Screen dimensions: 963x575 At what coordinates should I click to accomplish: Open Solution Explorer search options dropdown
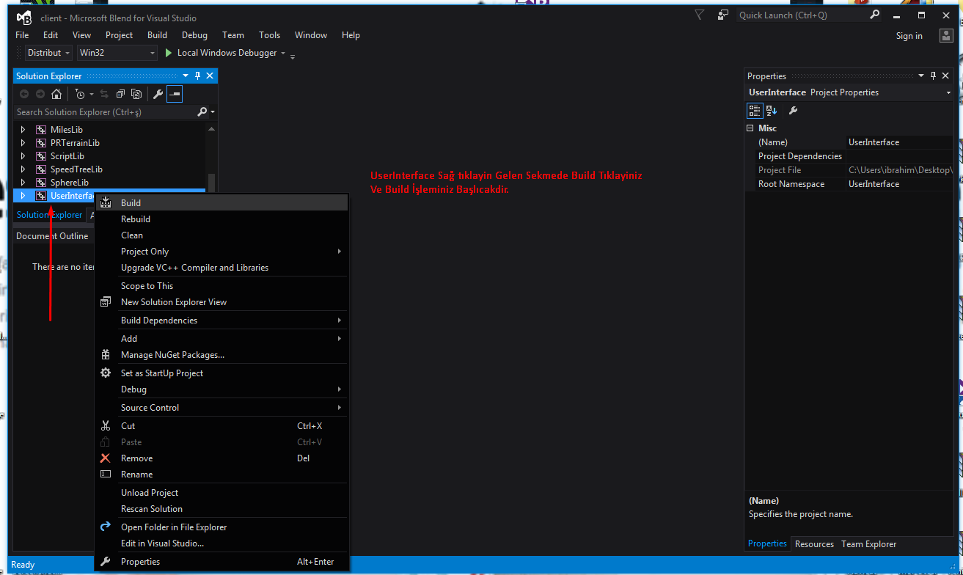pyautogui.click(x=213, y=112)
